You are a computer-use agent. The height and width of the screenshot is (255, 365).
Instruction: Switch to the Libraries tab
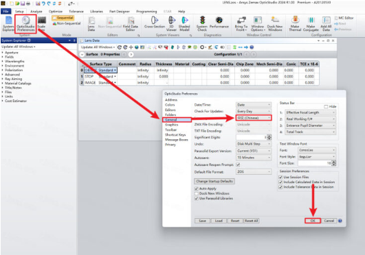click(96, 12)
